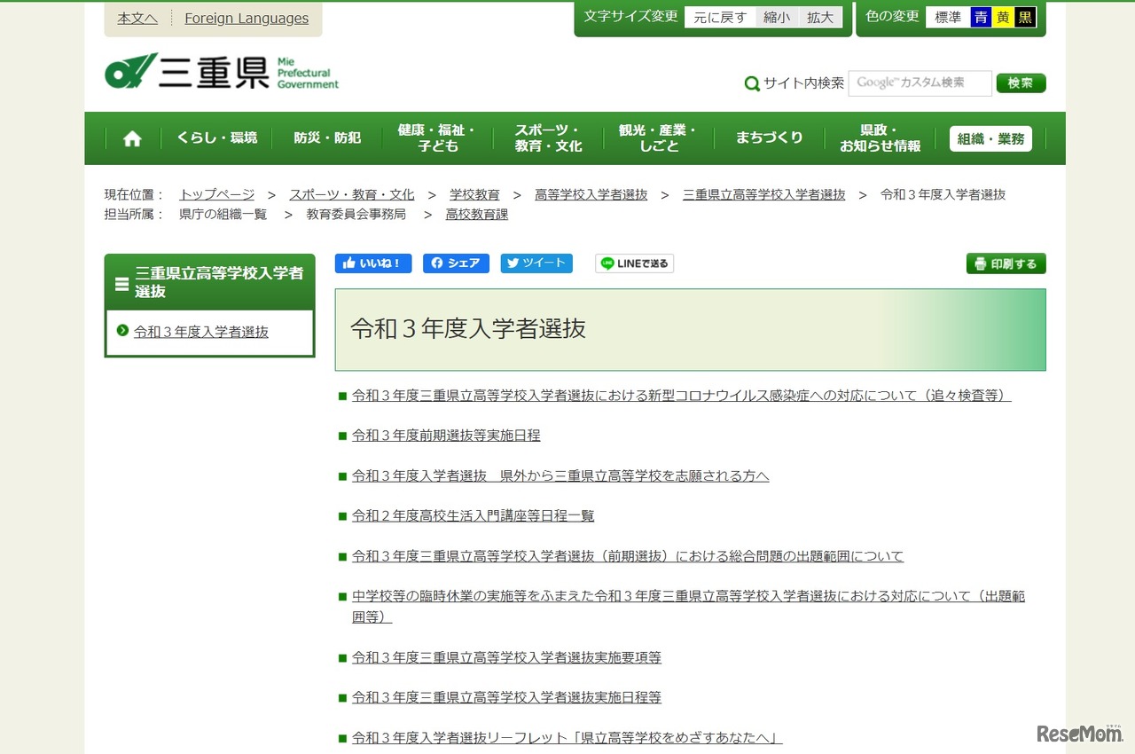Click inside the site search input field
Screen dimensions: 1135x754
pos(920,82)
